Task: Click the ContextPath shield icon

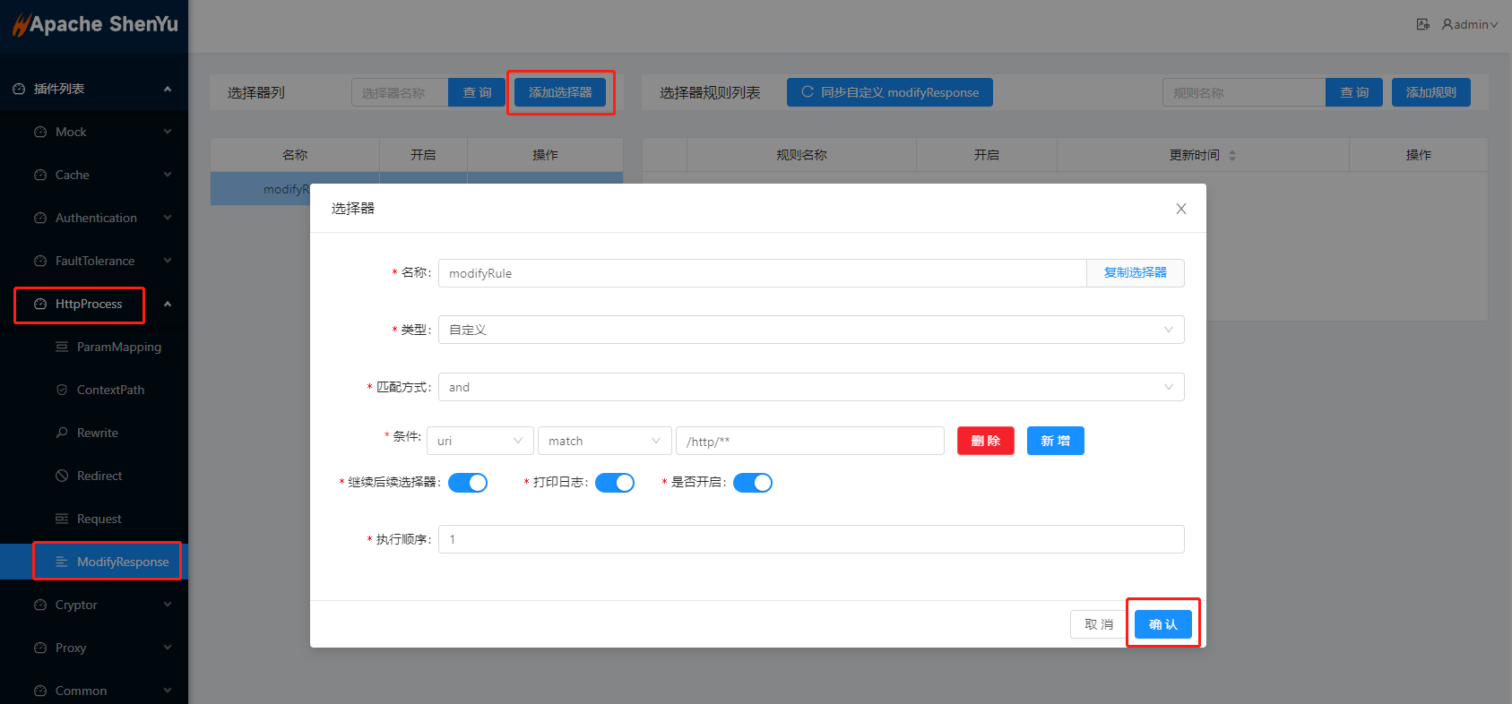Action: click(62, 390)
